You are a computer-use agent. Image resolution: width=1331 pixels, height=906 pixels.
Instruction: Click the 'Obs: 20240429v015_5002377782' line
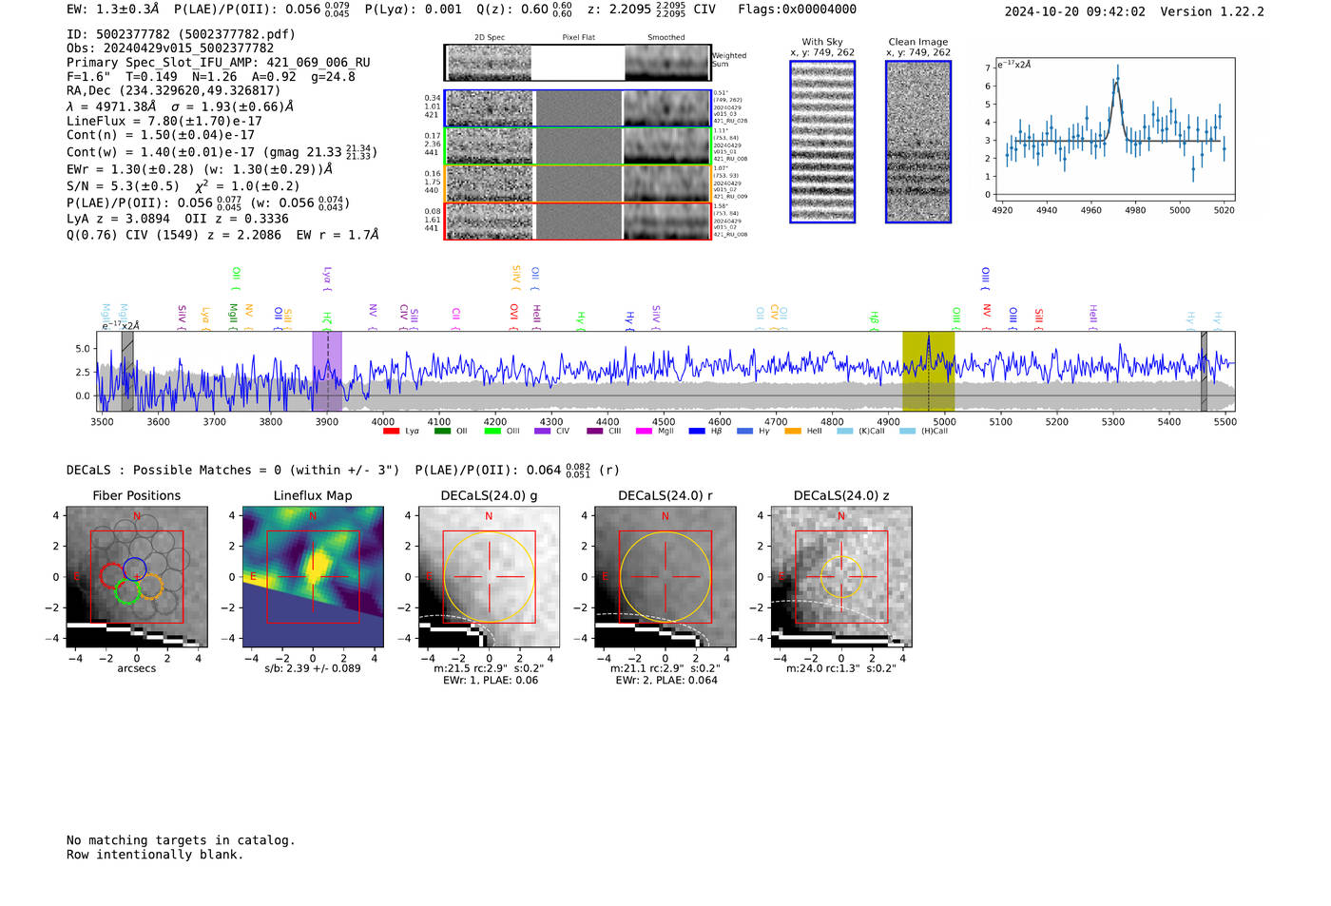[x=170, y=48]
